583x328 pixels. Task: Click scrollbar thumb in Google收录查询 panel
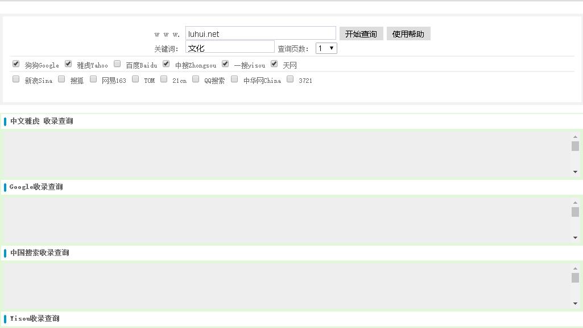[x=575, y=212]
